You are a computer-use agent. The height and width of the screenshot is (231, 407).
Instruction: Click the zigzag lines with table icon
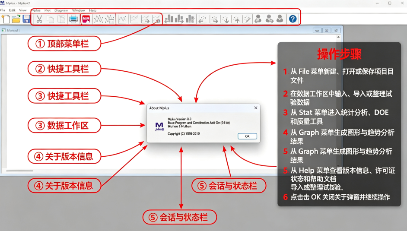pyautogui.click(x=109, y=19)
